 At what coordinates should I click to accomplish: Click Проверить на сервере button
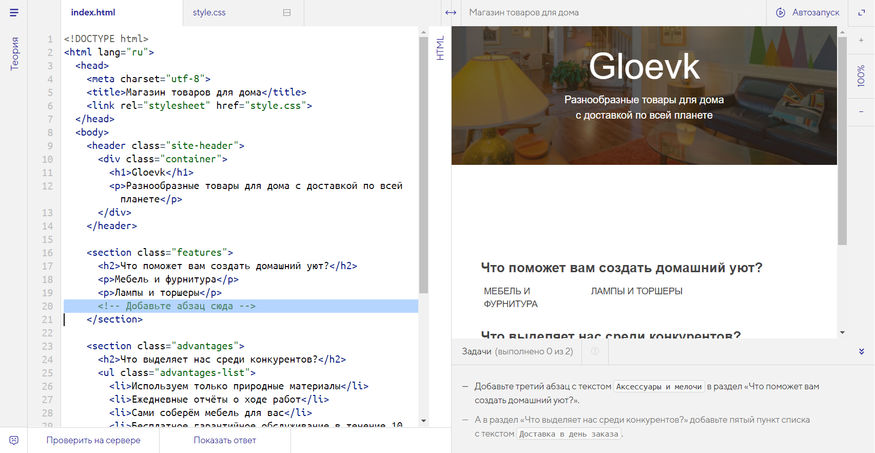click(93, 440)
